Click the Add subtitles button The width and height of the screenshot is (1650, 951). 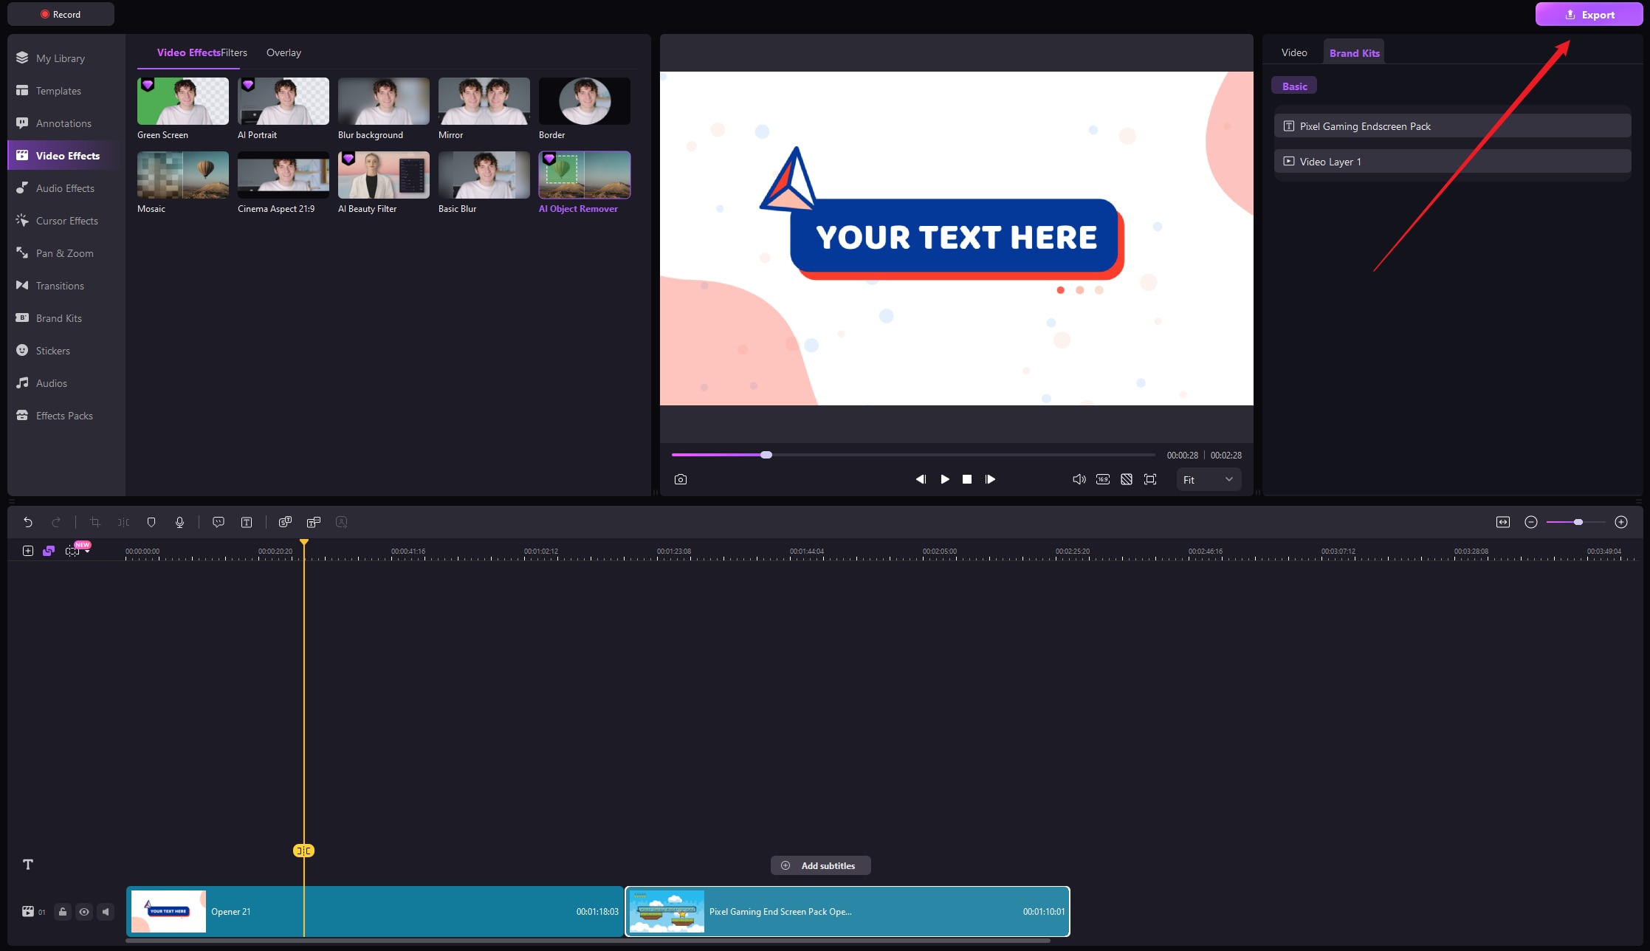(x=820, y=865)
